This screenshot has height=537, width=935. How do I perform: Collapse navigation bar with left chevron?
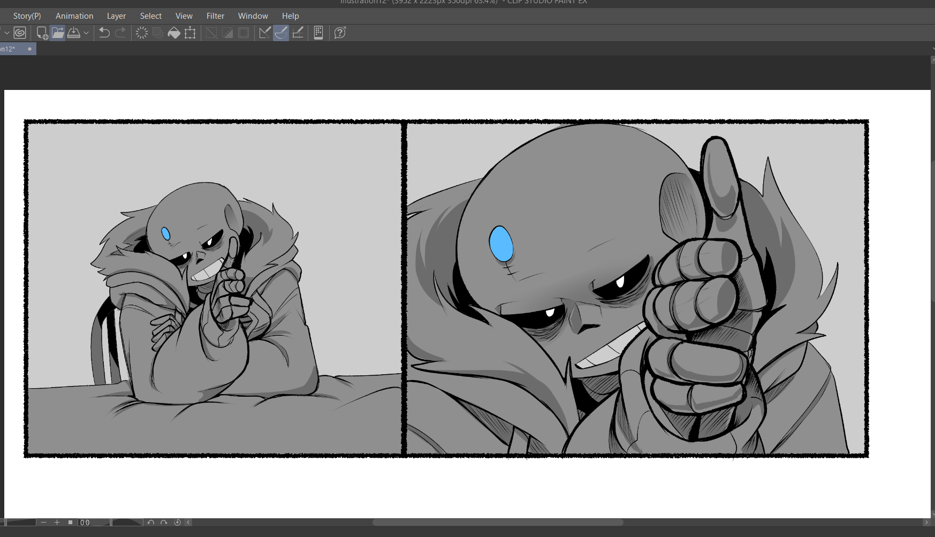click(188, 523)
